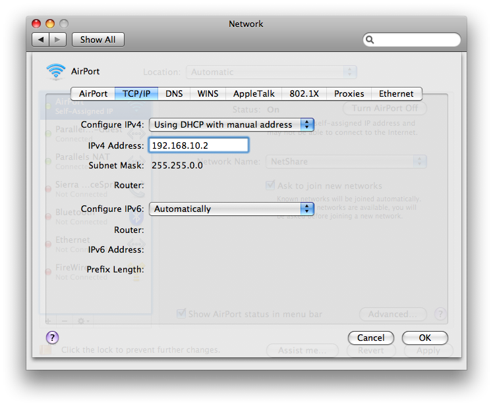Click the IPv6 Address label

point(116,249)
